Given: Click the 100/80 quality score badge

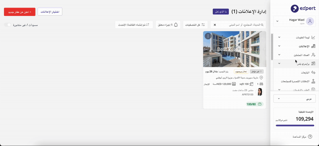Looking at the screenshot, I should [255, 104].
